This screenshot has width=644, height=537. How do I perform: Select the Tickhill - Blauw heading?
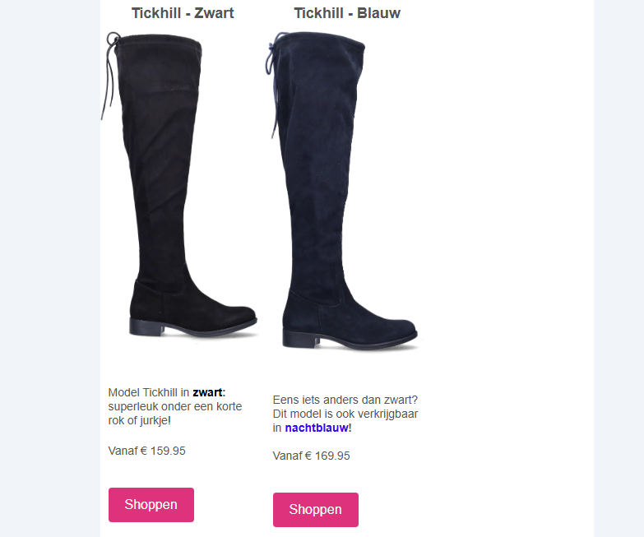[347, 13]
